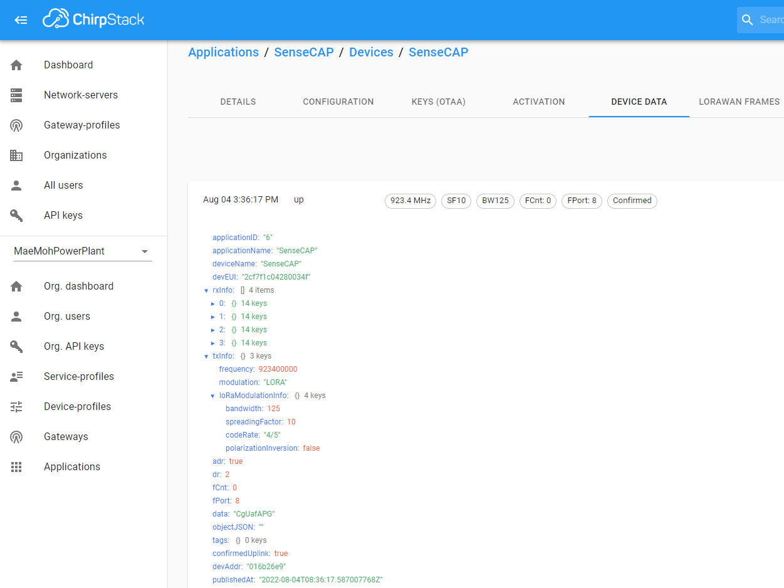
Task: Click the Dashboard home icon
Action: [x=16, y=65]
